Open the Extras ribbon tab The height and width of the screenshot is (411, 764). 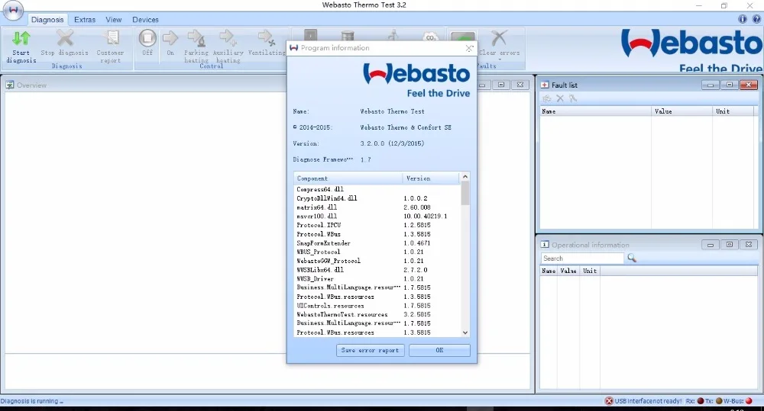coord(85,20)
